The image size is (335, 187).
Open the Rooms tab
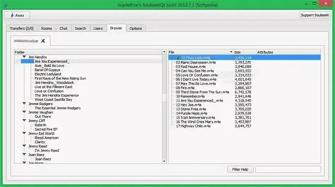coord(47,28)
